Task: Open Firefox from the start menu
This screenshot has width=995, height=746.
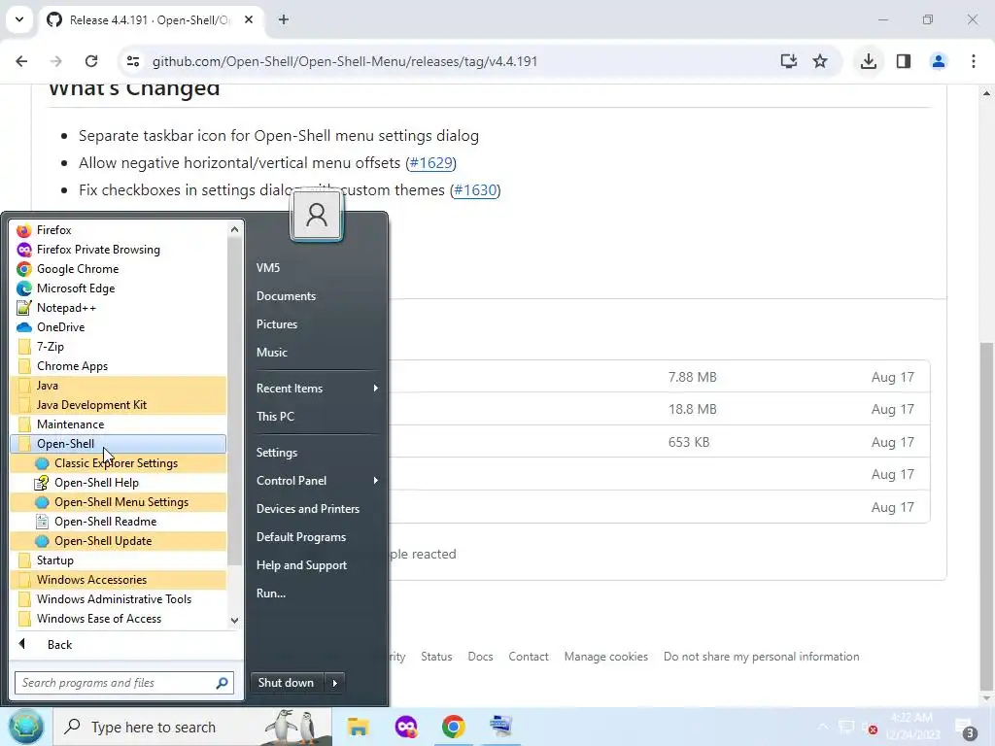Action: (118, 230)
